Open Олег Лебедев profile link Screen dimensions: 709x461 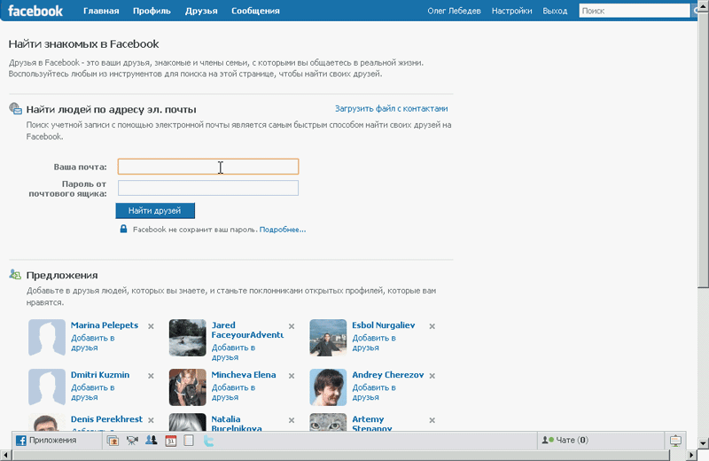tap(454, 11)
